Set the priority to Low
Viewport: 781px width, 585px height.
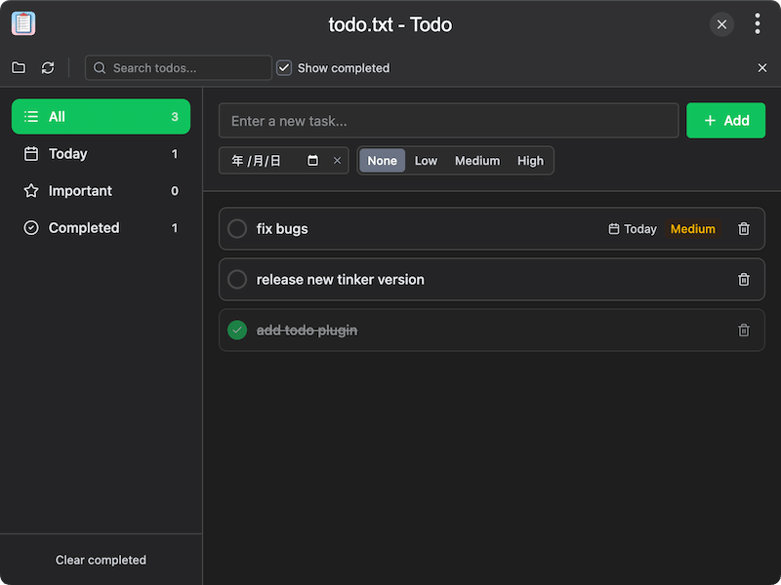coord(426,161)
